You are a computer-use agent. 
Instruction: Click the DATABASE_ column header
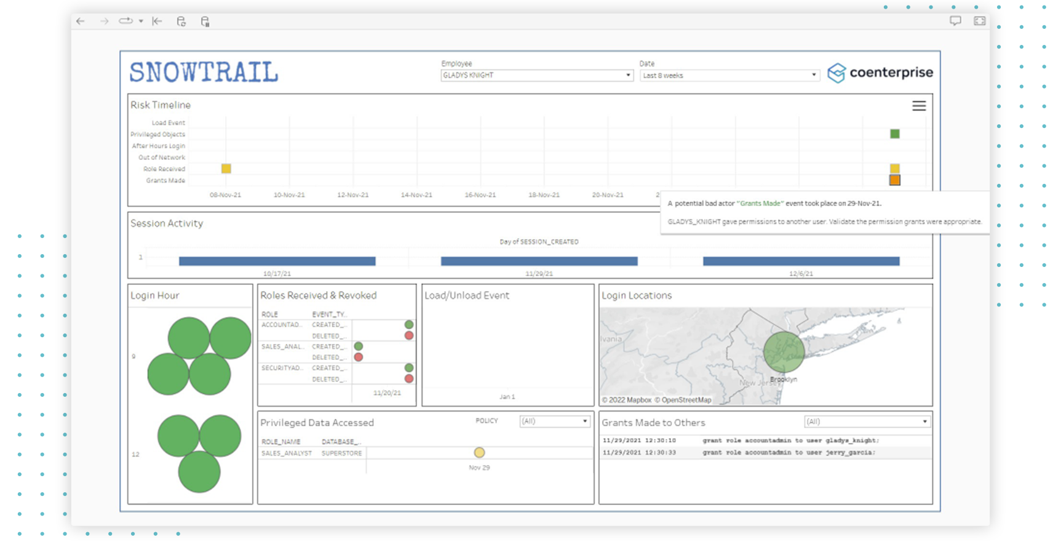point(341,442)
